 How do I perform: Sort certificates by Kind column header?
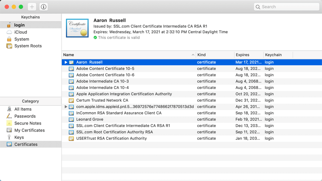[214, 55]
